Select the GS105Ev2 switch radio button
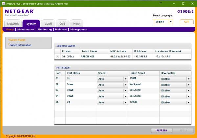The width and height of the screenshot is (197, 138). 57,57
